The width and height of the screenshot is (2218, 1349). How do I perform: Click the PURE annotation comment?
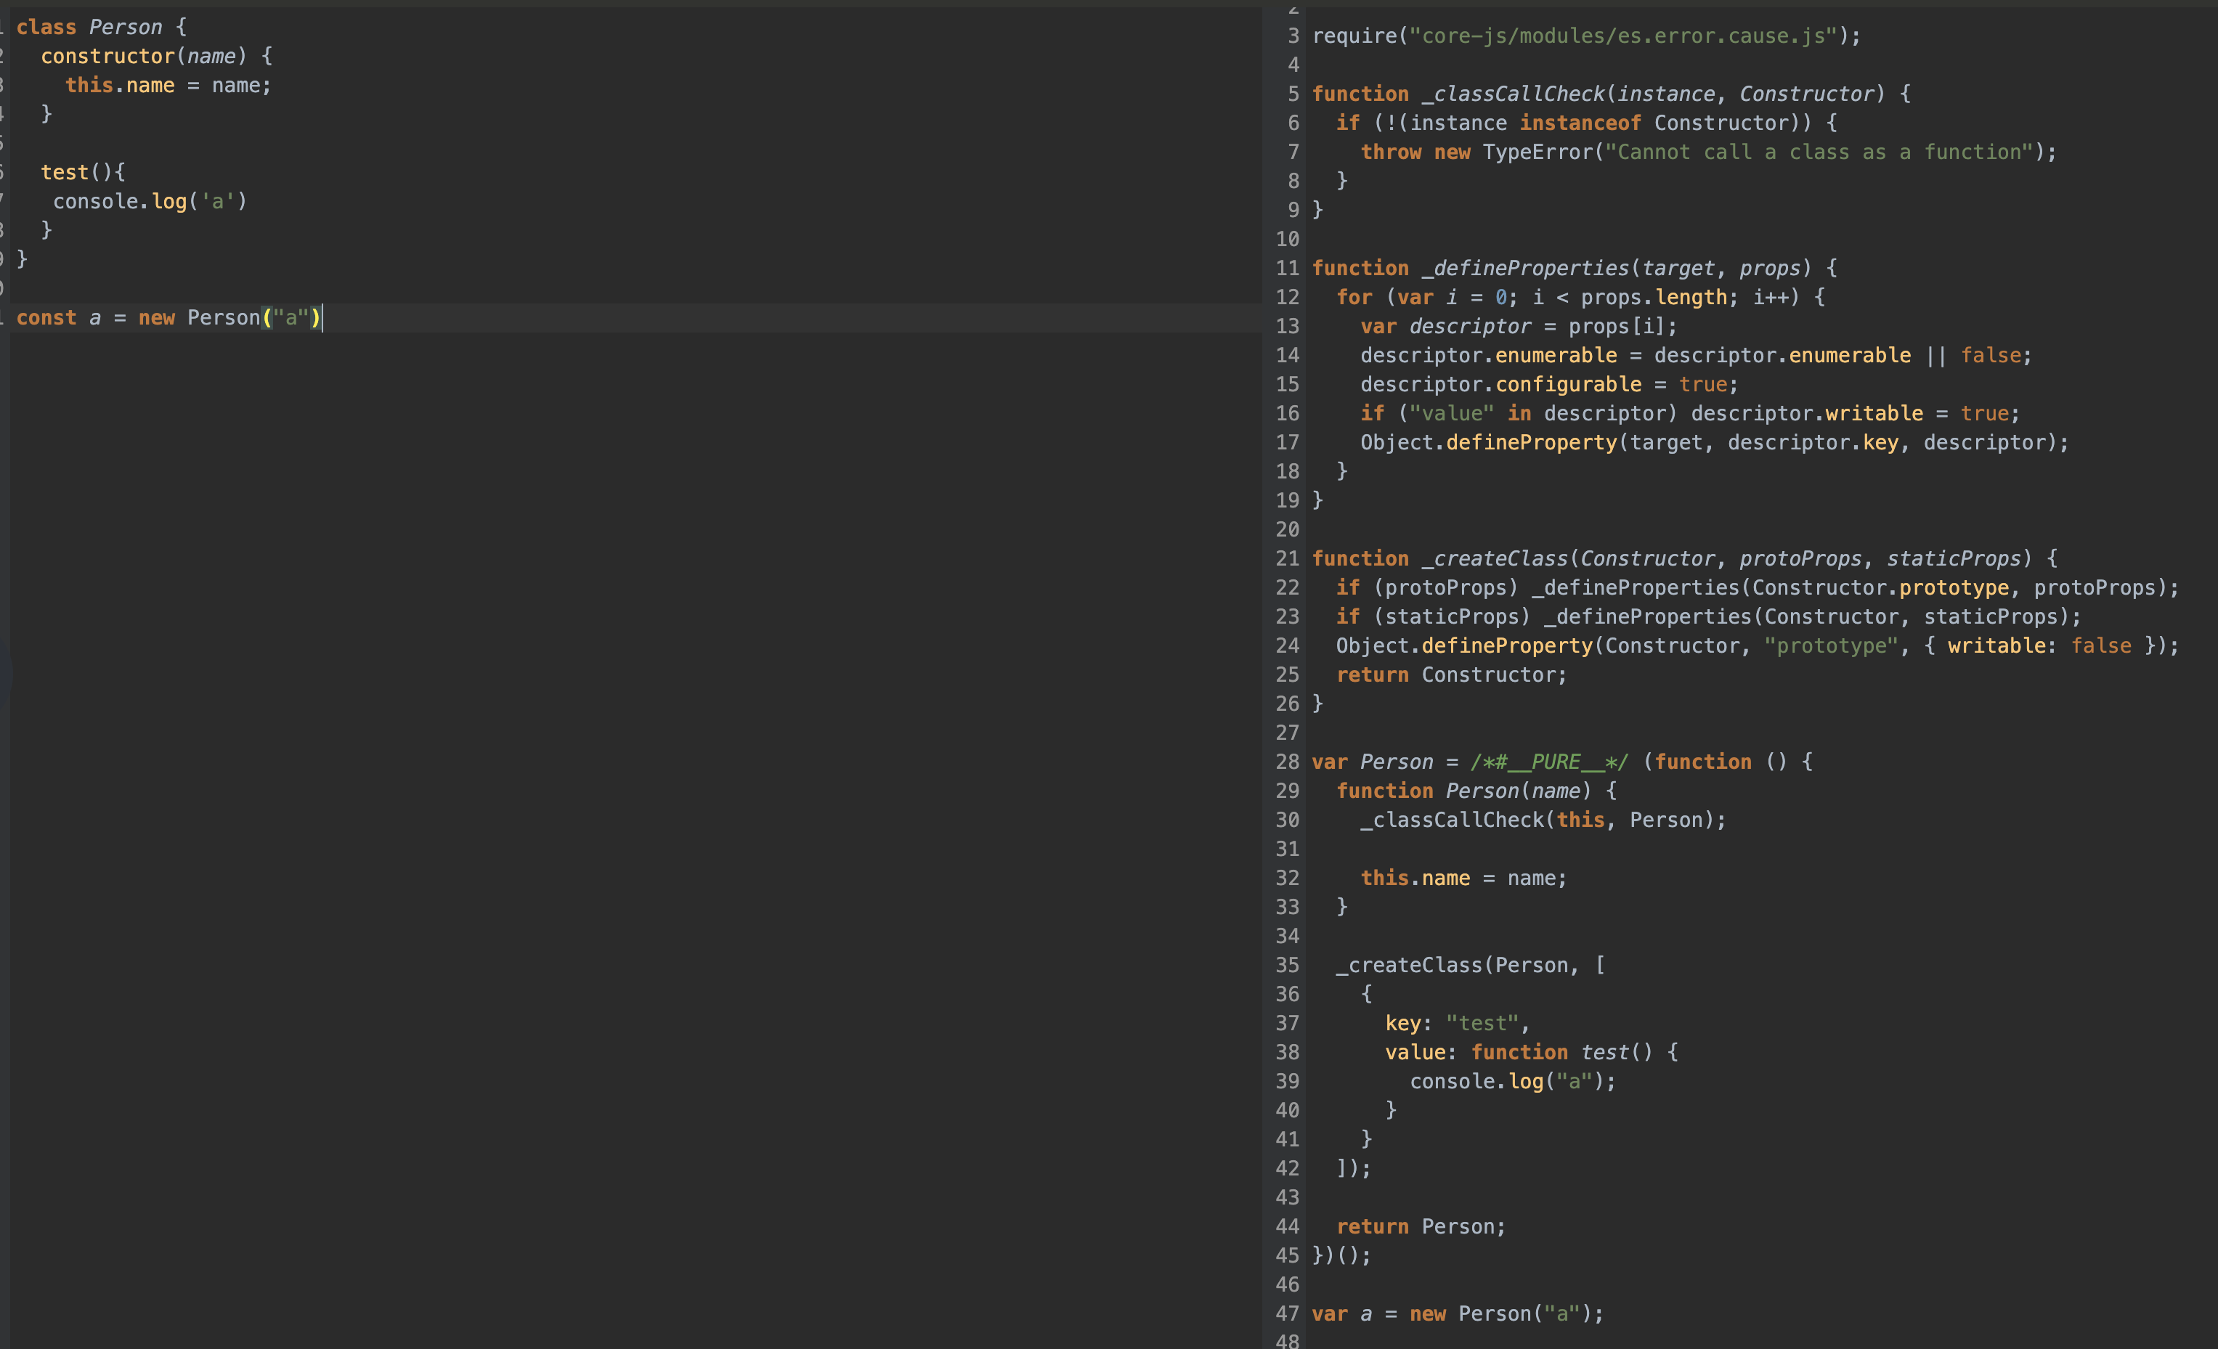click(1548, 762)
